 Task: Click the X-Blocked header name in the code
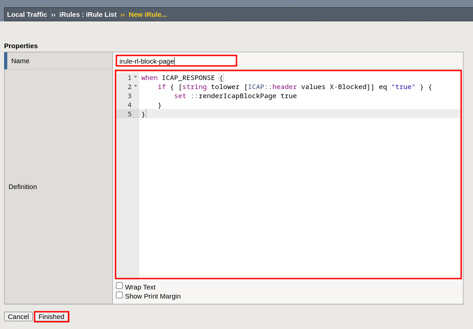(348, 87)
